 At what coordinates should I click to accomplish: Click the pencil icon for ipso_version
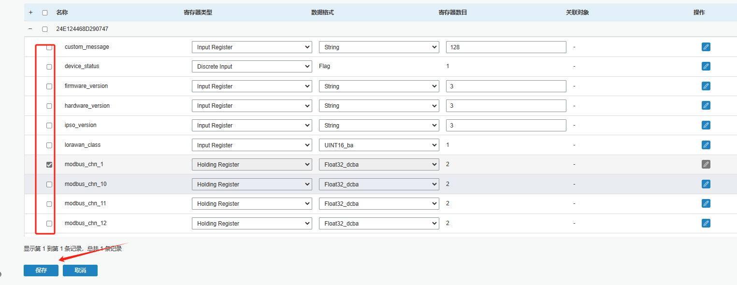click(x=706, y=125)
